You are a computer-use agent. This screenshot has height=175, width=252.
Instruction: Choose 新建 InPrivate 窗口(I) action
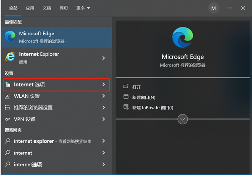152,107
